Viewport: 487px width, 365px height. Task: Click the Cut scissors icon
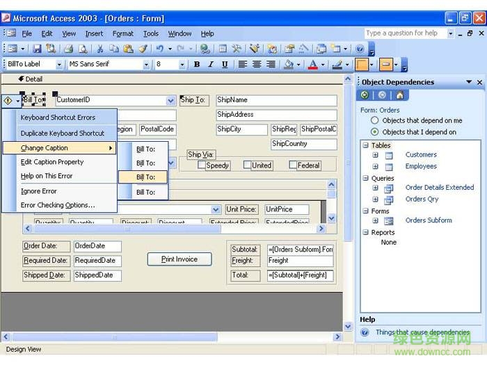(x=100, y=49)
